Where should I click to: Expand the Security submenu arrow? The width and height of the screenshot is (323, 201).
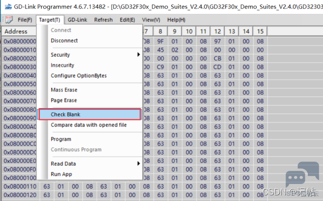click(138, 55)
